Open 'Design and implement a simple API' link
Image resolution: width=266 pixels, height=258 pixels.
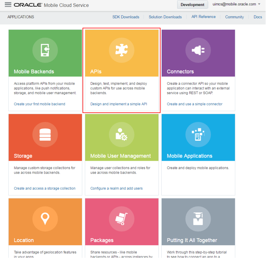point(119,104)
